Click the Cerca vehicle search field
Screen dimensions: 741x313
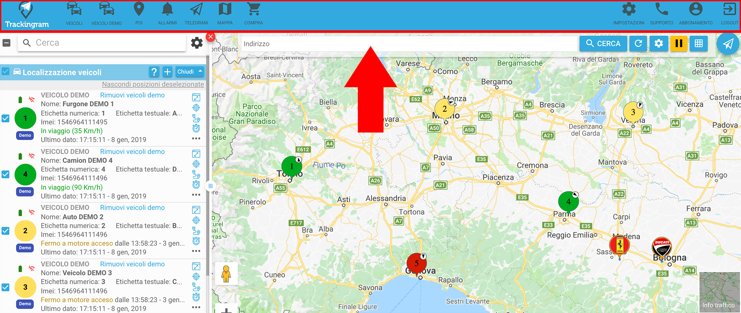(102, 43)
